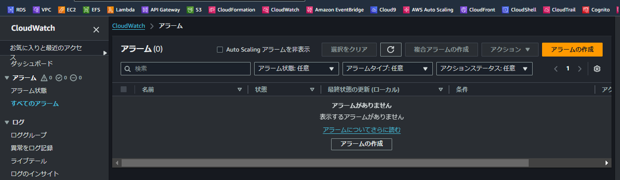Click orange アラームの作成 button
This screenshot has height=180, width=620.
(x=572, y=50)
